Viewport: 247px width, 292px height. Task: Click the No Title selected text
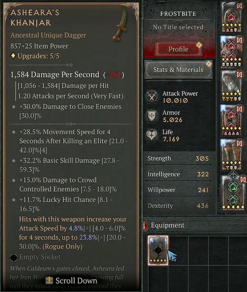pos(178,27)
